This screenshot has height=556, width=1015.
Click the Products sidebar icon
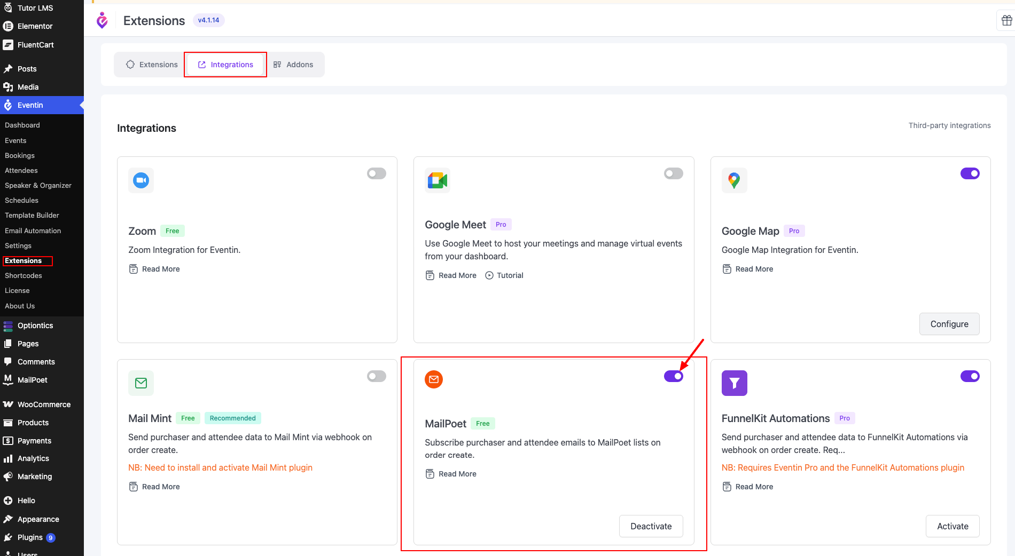coord(8,423)
